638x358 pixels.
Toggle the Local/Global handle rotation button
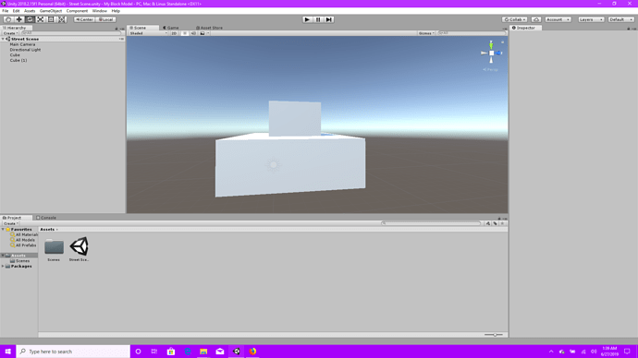[x=105, y=19]
